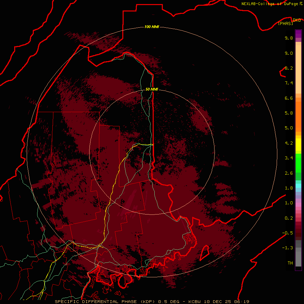Click the 5.0 value on the color scale

pyautogui.click(x=289, y=128)
